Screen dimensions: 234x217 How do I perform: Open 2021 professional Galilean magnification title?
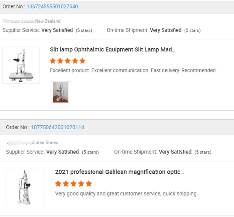tap(119, 172)
